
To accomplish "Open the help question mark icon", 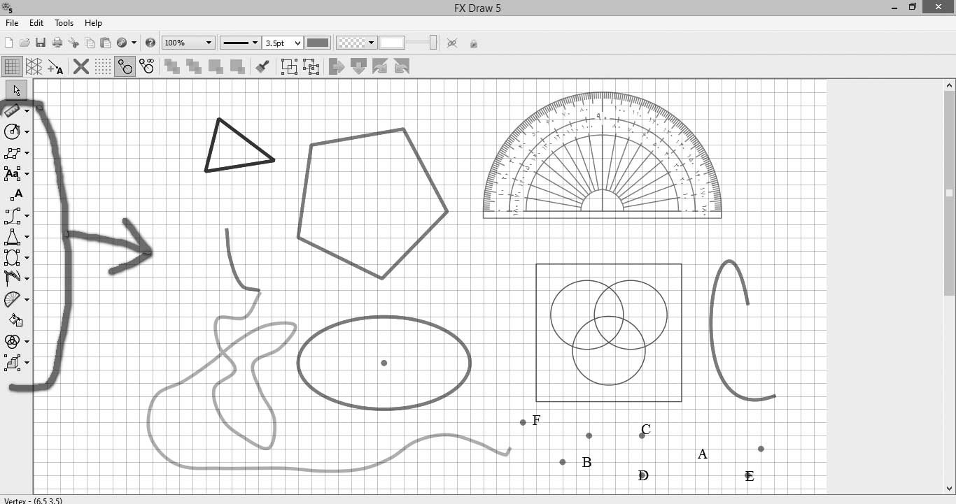I will click(x=150, y=43).
